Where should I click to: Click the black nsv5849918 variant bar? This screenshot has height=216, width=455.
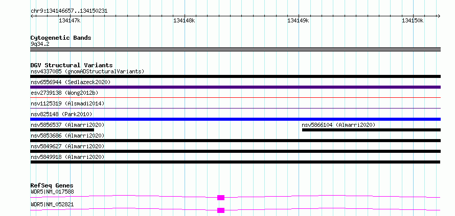(x=235, y=162)
